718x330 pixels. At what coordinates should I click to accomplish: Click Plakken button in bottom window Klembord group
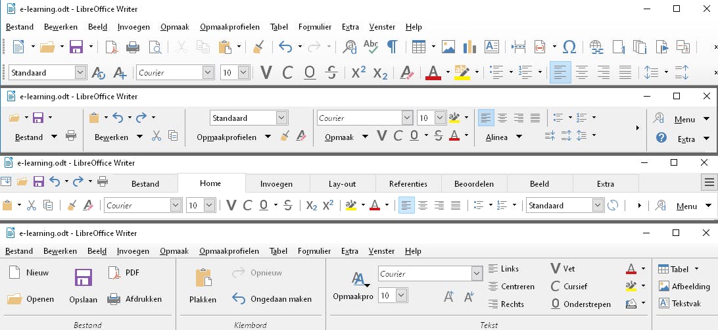pyautogui.click(x=203, y=287)
